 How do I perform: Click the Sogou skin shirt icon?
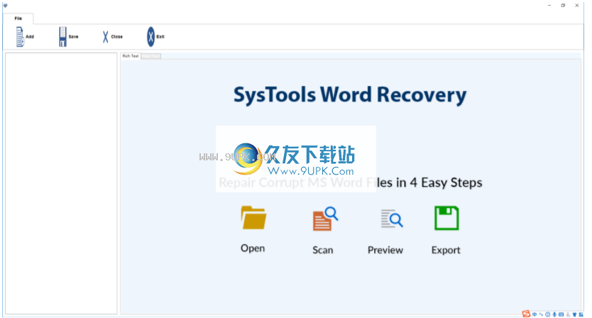(575, 314)
